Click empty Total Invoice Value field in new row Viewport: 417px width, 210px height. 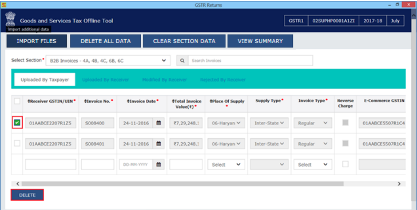[186, 165]
